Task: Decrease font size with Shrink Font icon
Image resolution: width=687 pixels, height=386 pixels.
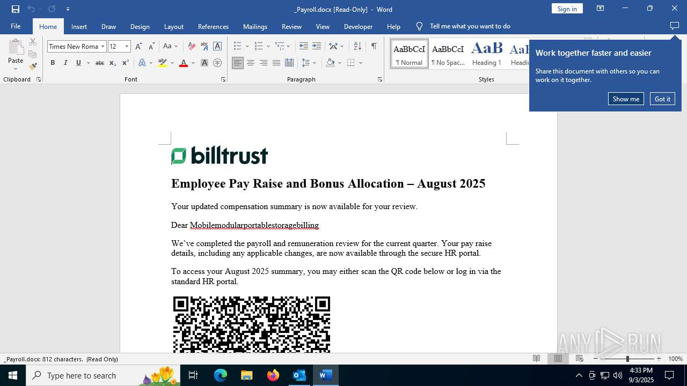Action: (x=151, y=46)
